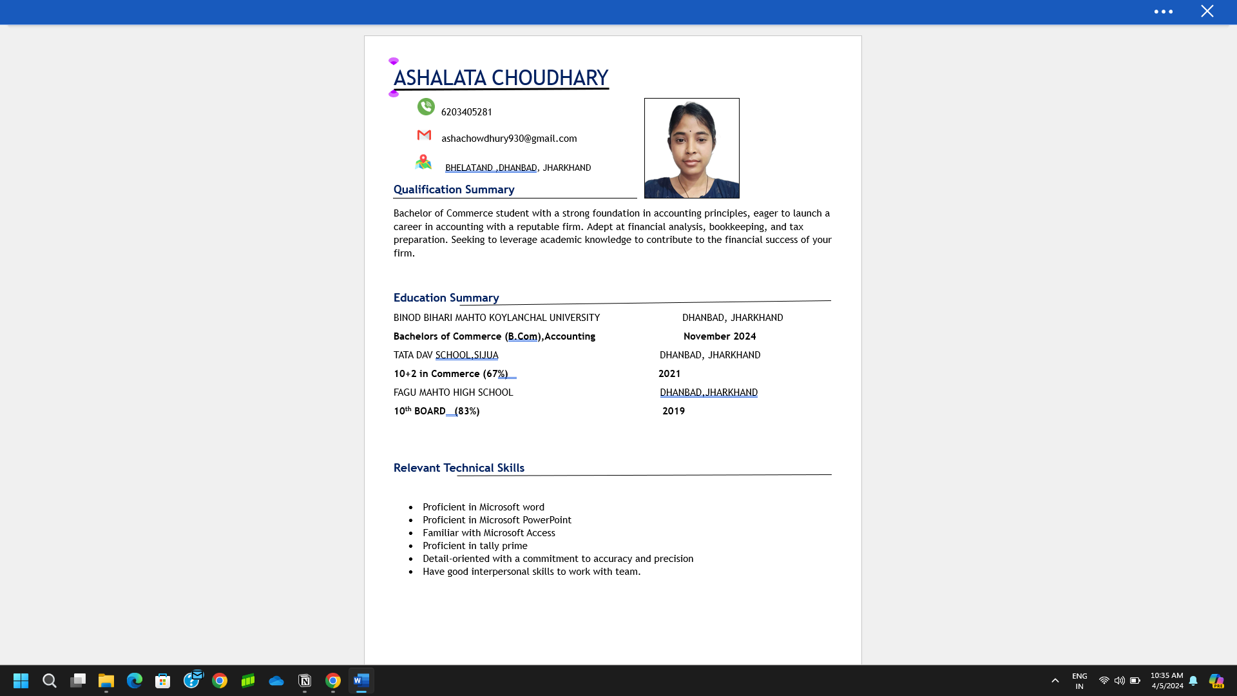Open Microsoft Store from the taskbar
The height and width of the screenshot is (696, 1237).
(163, 681)
